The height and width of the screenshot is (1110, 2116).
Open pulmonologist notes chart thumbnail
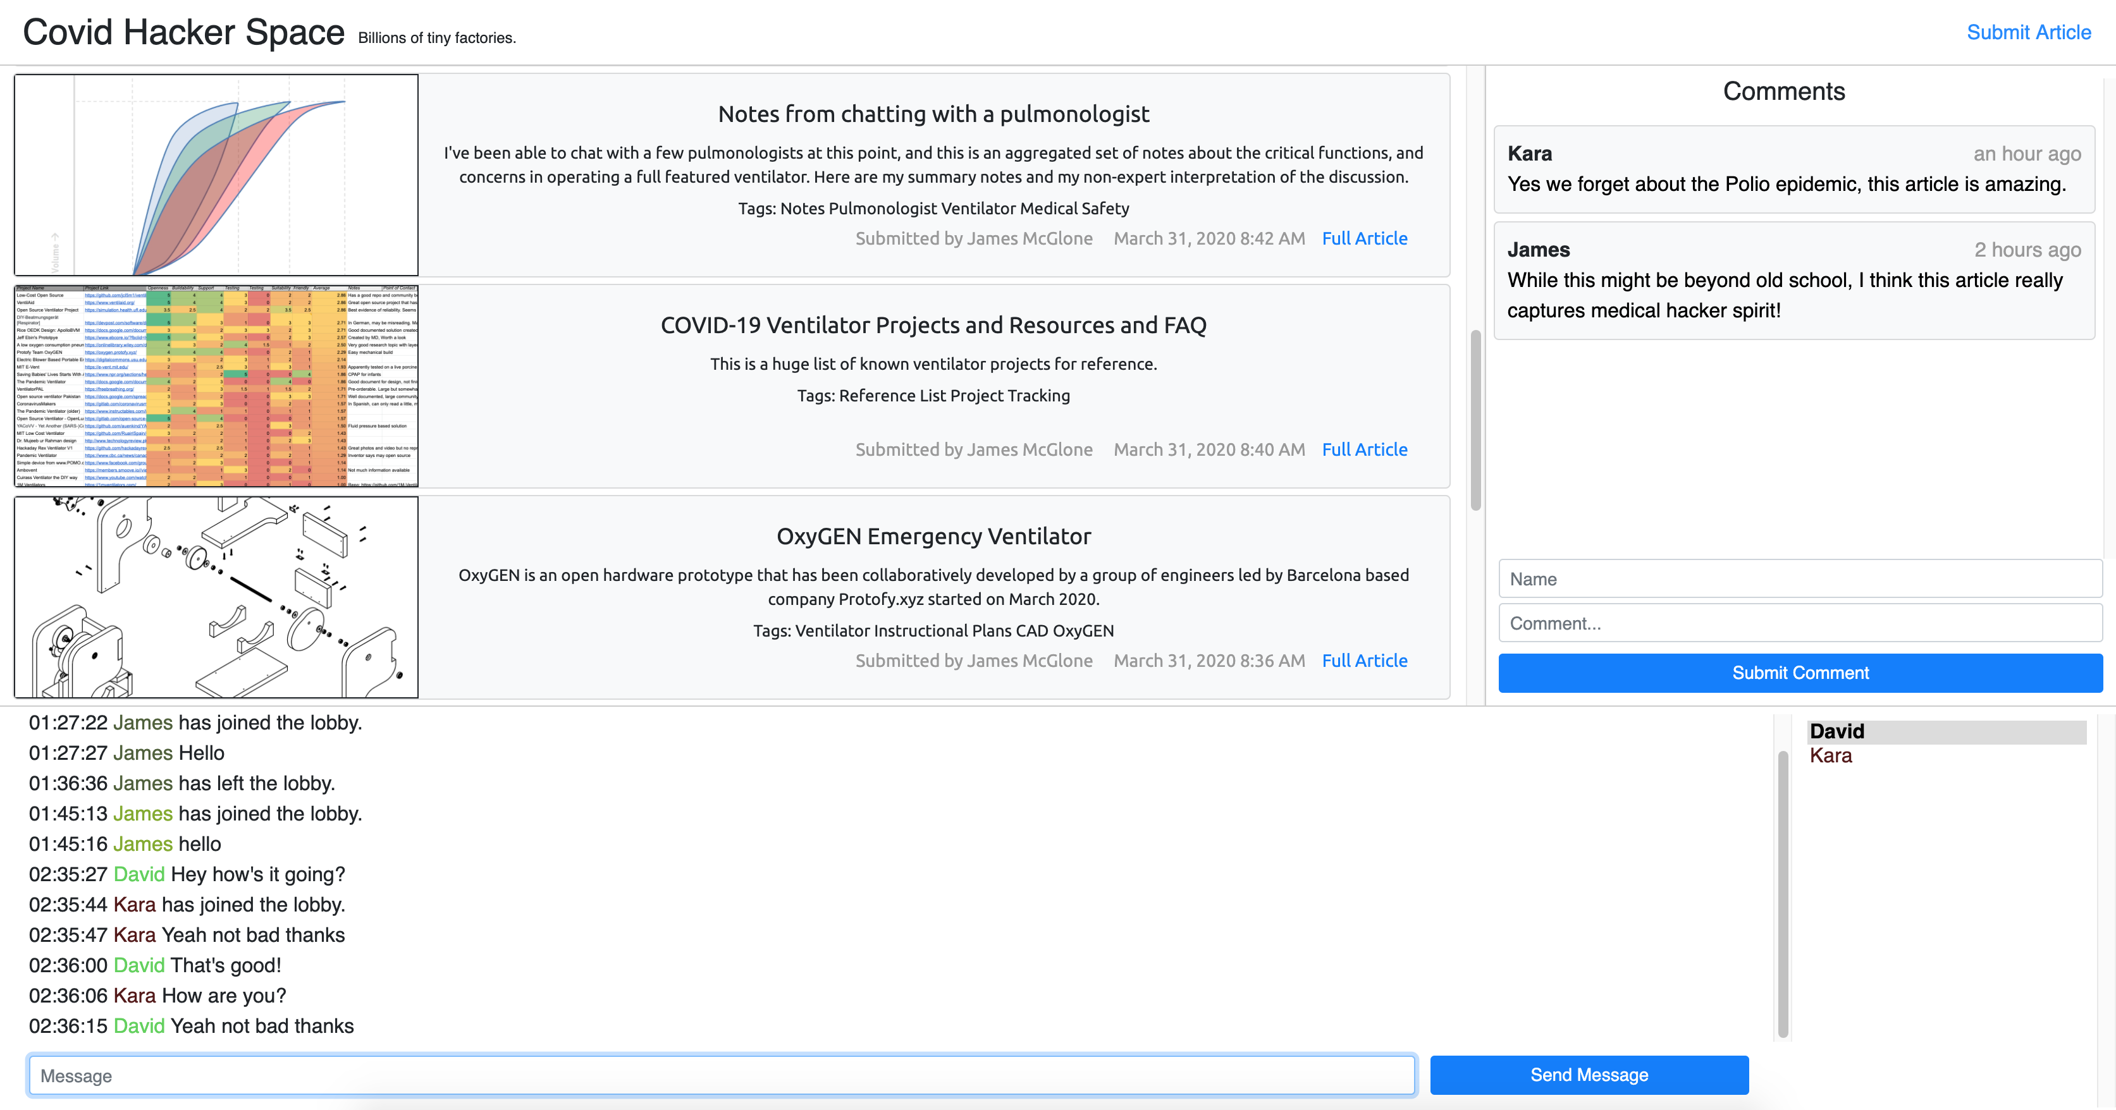216,175
